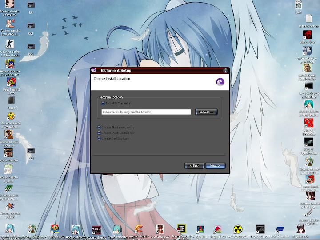Select the IMGTool shortcut icon
320x240 pixels.
pyautogui.click(x=307, y=51)
